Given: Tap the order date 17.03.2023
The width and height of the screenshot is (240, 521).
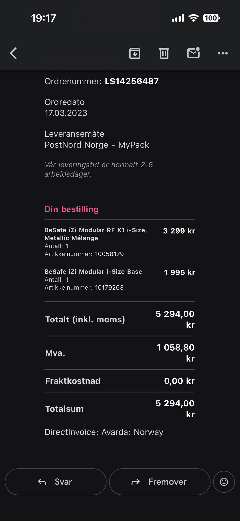Looking at the screenshot, I should 66,113.
